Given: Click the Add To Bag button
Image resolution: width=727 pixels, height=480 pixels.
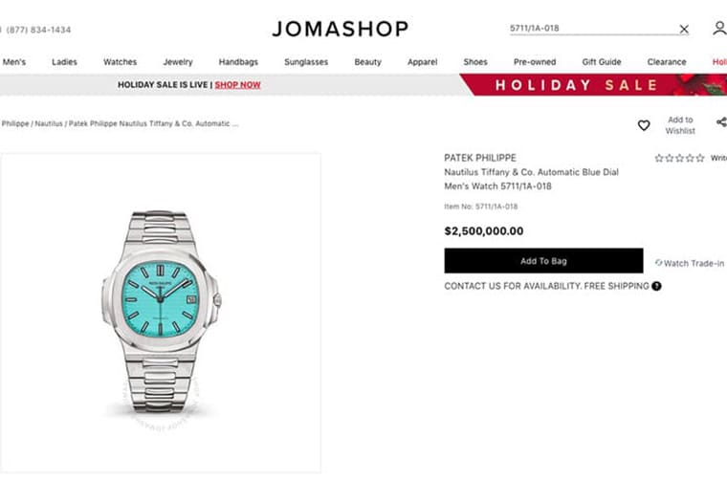Looking at the screenshot, I should (x=543, y=261).
